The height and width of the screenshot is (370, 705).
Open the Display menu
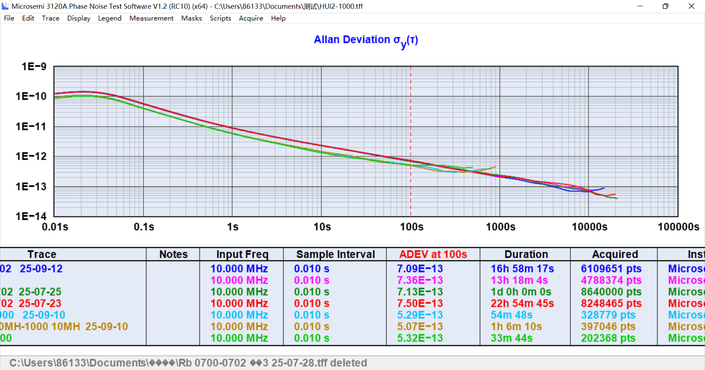pos(79,18)
